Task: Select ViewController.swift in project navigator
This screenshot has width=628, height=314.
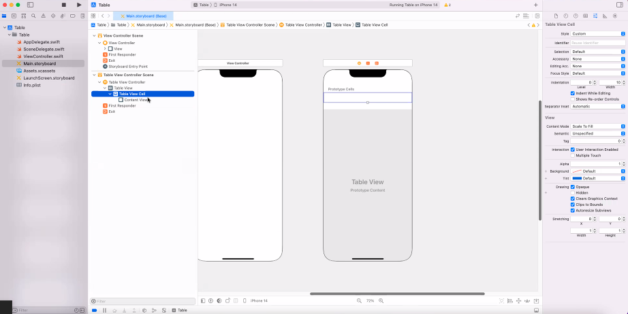Action: click(x=44, y=56)
